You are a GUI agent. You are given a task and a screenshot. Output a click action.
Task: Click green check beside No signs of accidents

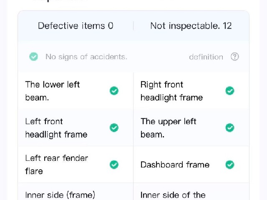[33, 57]
